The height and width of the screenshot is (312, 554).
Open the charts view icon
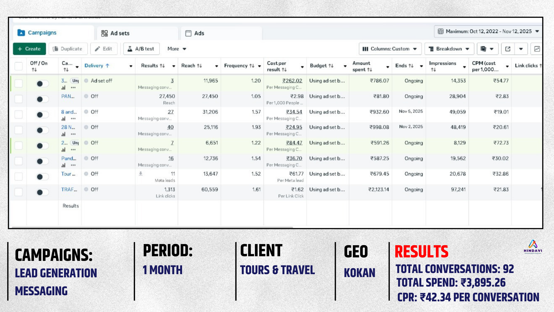click(x=537, y=49)
